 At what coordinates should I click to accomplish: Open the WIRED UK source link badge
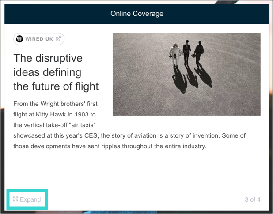(x=39, y=39)
